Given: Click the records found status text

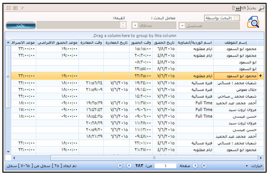Looking at the screenshot, I should [41, 166].
